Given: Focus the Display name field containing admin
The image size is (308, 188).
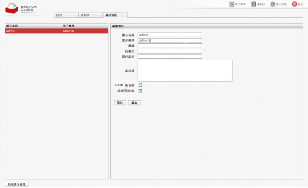Looking at the screenshot, I should pyautogui.click(x=170, y=35).
